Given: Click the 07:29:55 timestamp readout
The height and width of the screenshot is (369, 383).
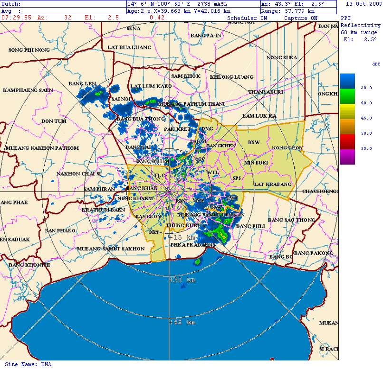Looking at the screenshot, I should pyautogui.click(x=17, y=18).
